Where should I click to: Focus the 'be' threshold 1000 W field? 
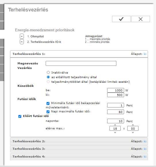tap(115, 90)
